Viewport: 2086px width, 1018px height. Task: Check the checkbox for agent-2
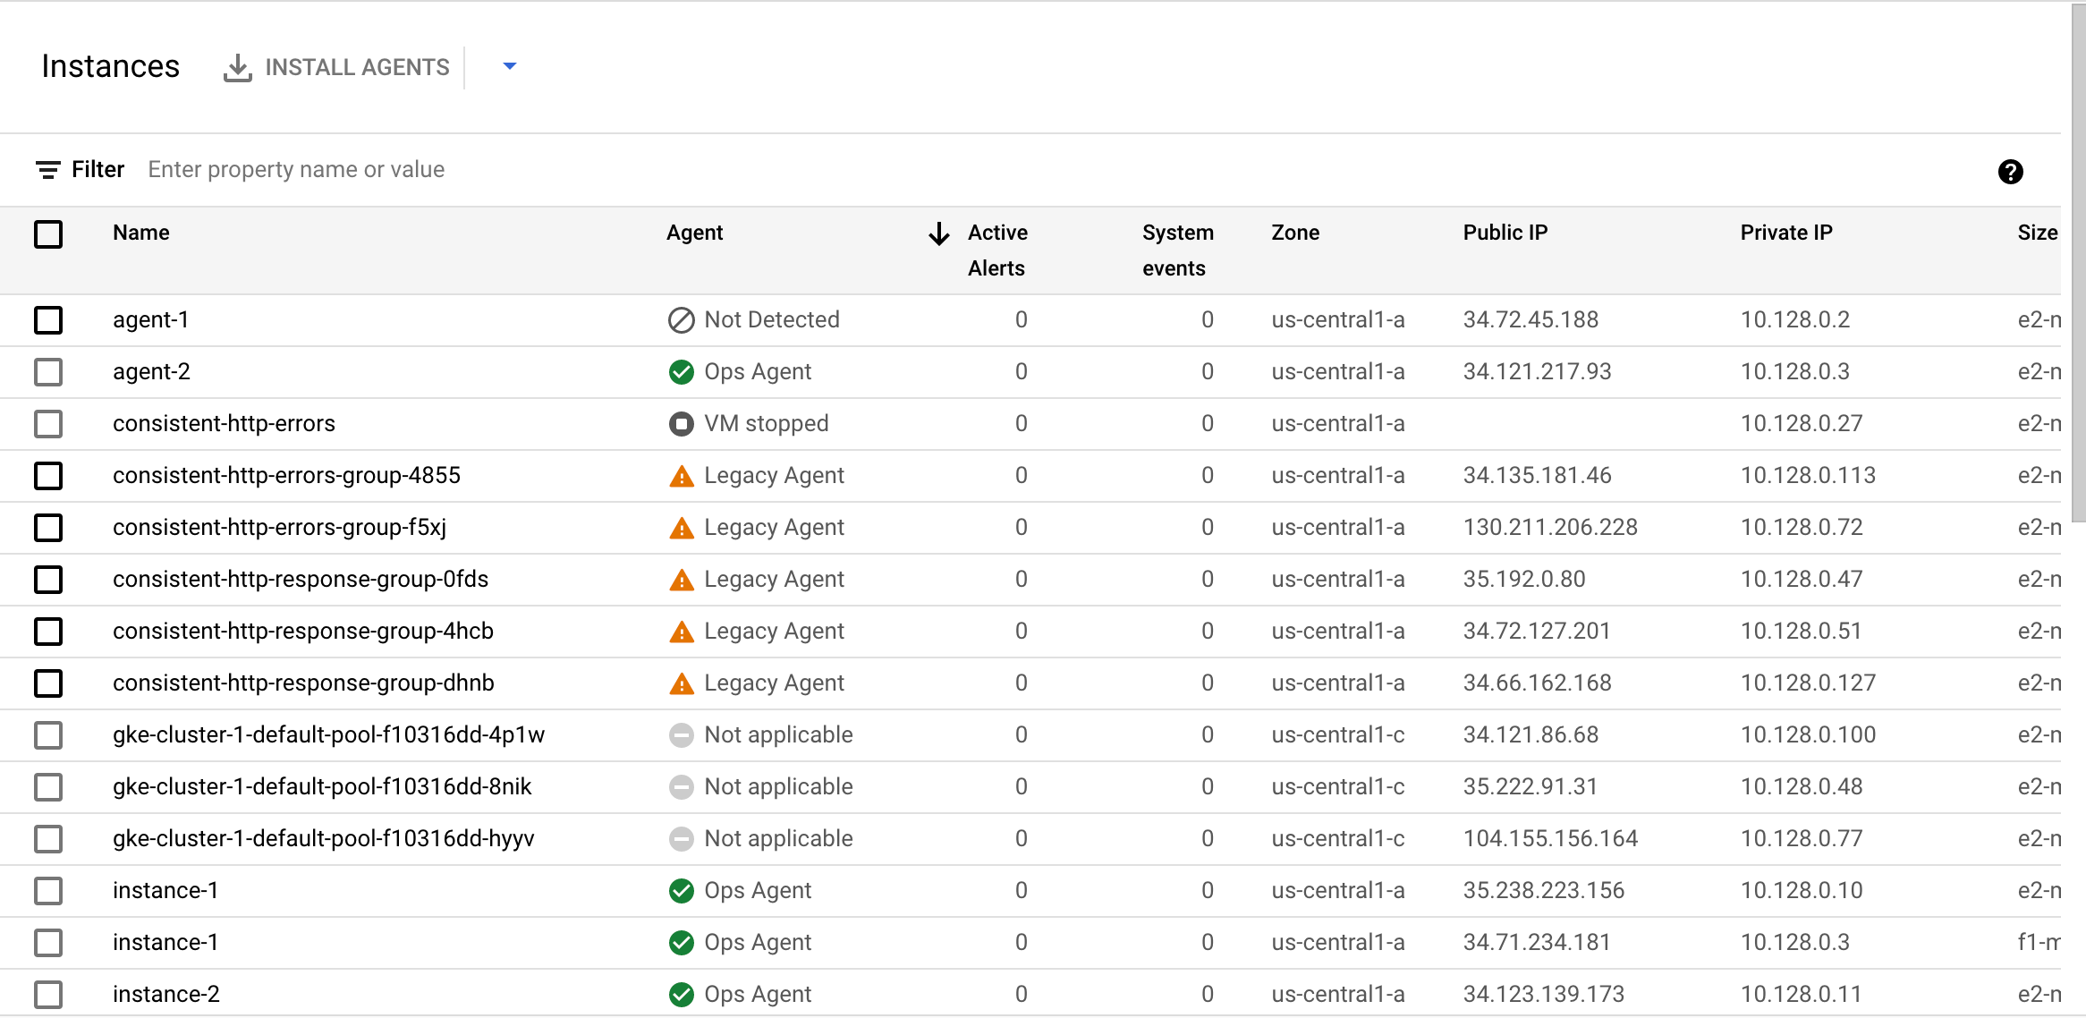(x=48, y=371)
